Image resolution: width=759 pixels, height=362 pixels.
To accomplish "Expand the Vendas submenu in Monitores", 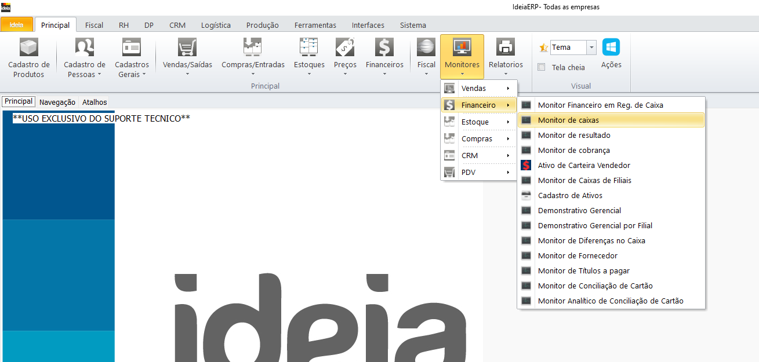I will click(478, 89).
